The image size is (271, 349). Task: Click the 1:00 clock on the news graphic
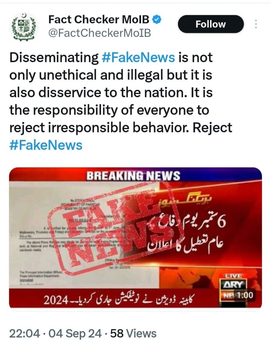pyautogui.click(x=244, y=295)
